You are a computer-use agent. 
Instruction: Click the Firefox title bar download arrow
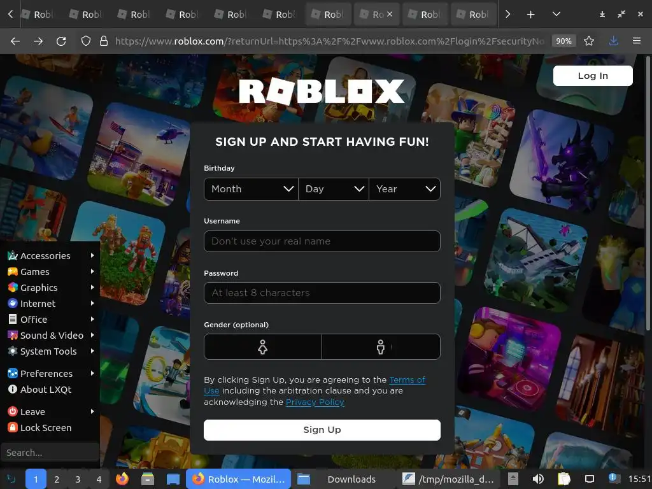click(602, 15)
